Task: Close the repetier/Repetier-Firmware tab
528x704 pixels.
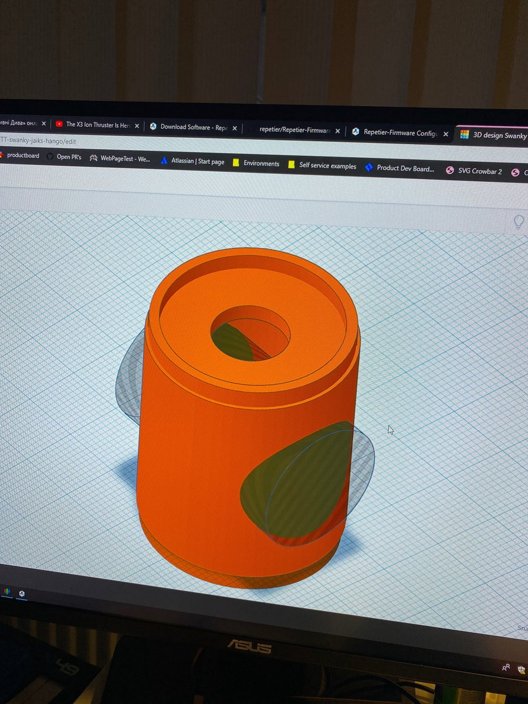Action: pos(338,131)
